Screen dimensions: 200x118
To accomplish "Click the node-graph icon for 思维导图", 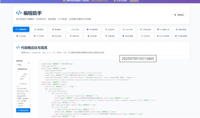I will tap(106, 36).
